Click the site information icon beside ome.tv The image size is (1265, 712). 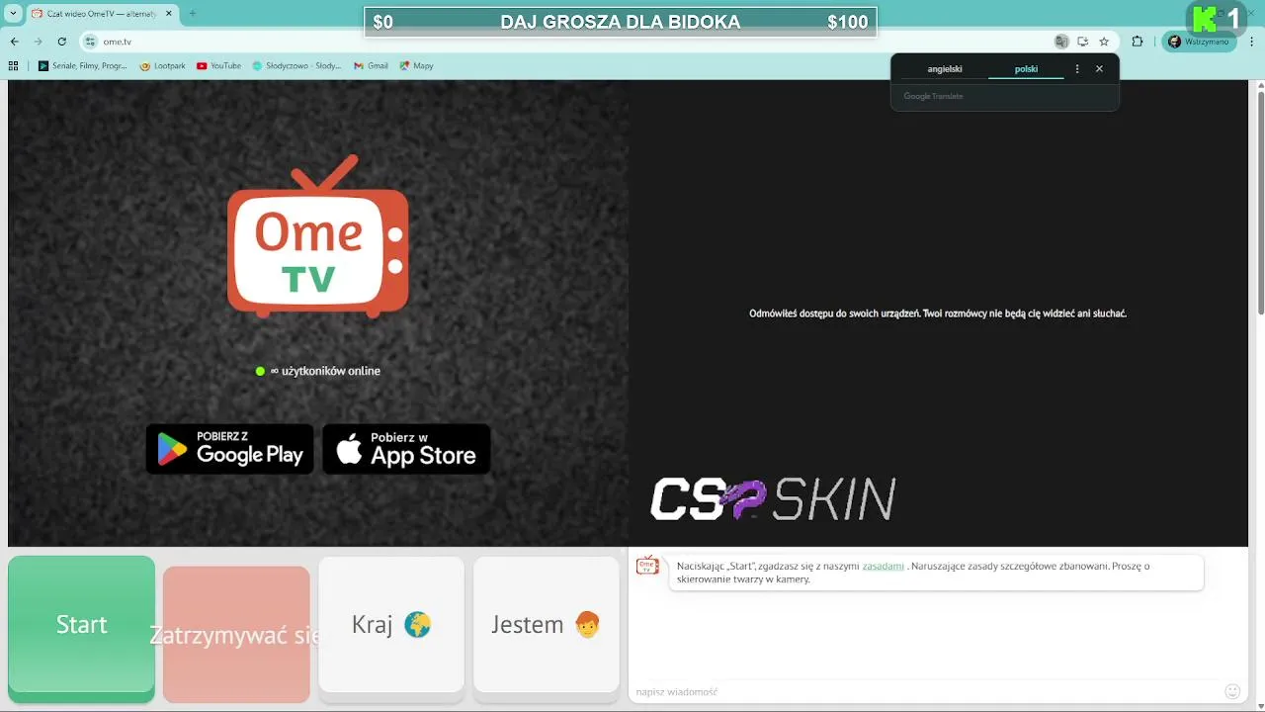91,42
